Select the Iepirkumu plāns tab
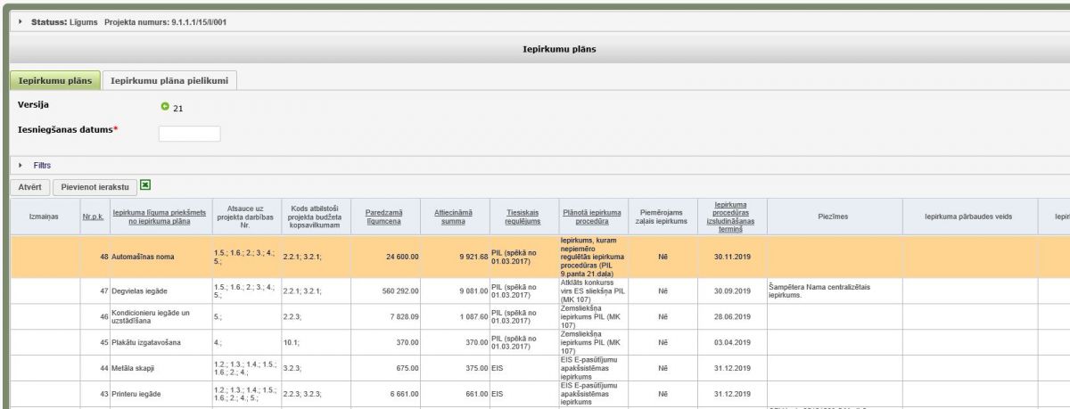Image resolution: width=1070 pixels, height=409 pixels. (53, 81)
